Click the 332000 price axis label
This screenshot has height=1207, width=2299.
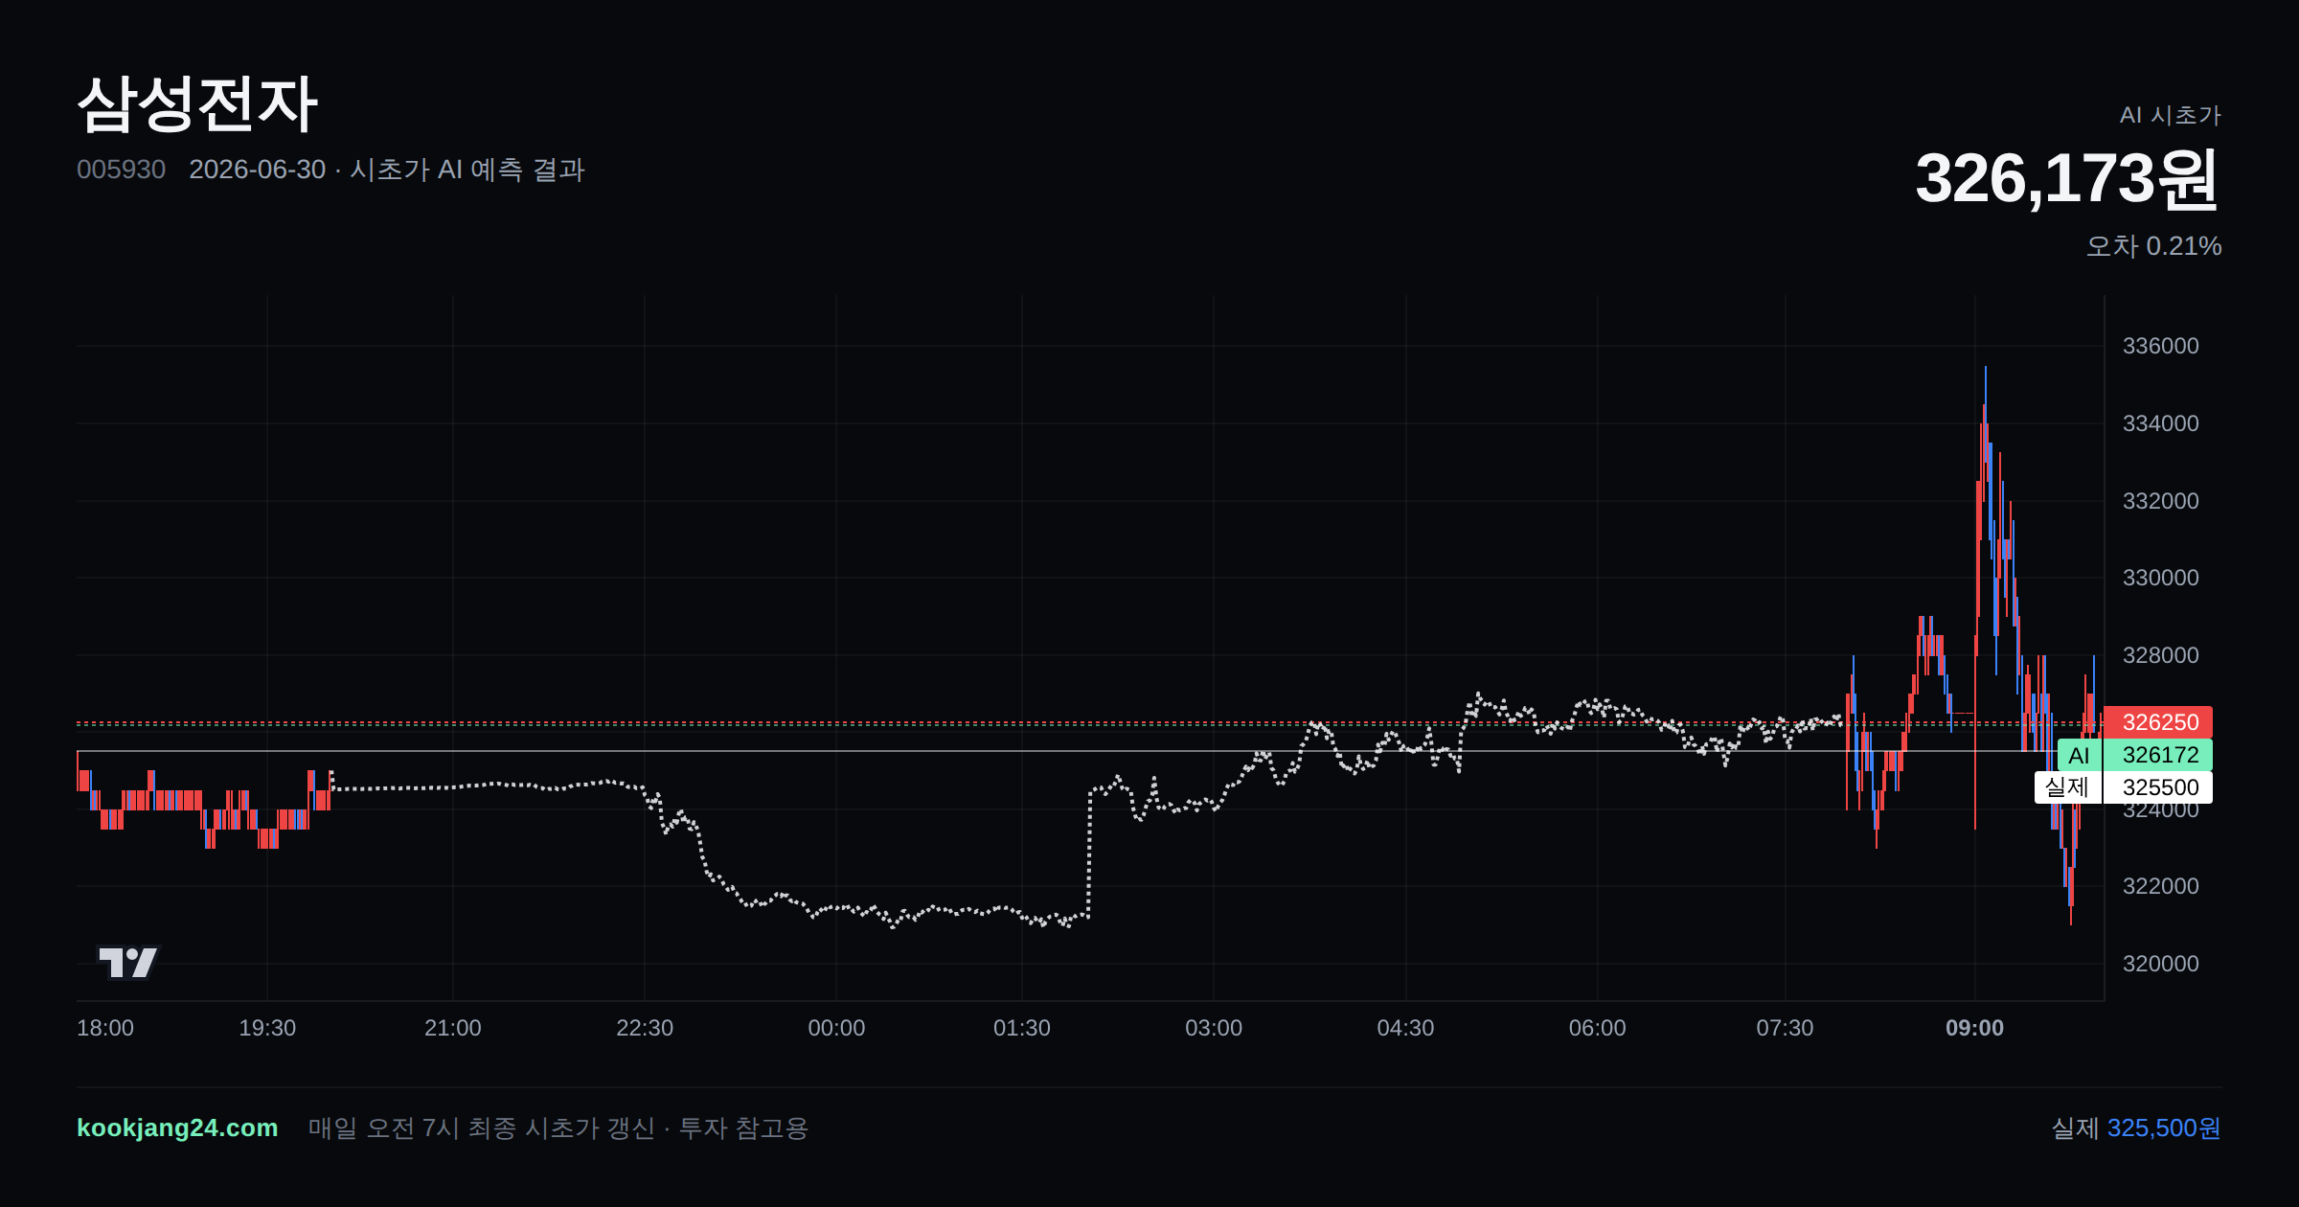click(x=2160, y=501)
